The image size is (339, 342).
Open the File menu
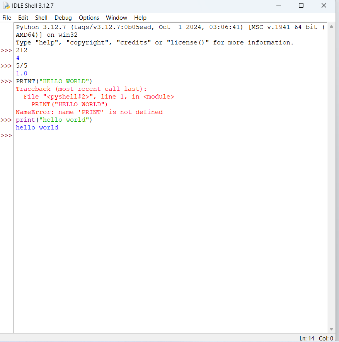7,18
